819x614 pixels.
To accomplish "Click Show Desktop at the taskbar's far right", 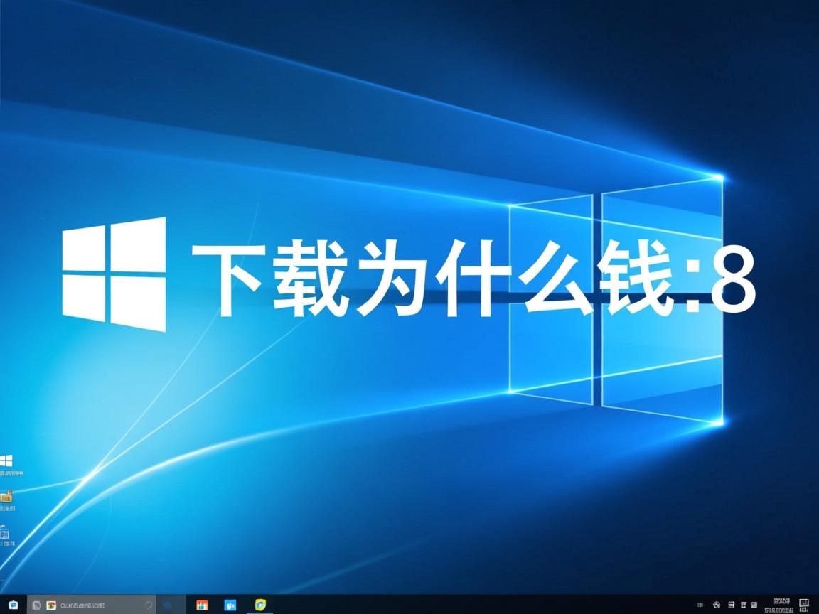I will [x=818, y=605].
